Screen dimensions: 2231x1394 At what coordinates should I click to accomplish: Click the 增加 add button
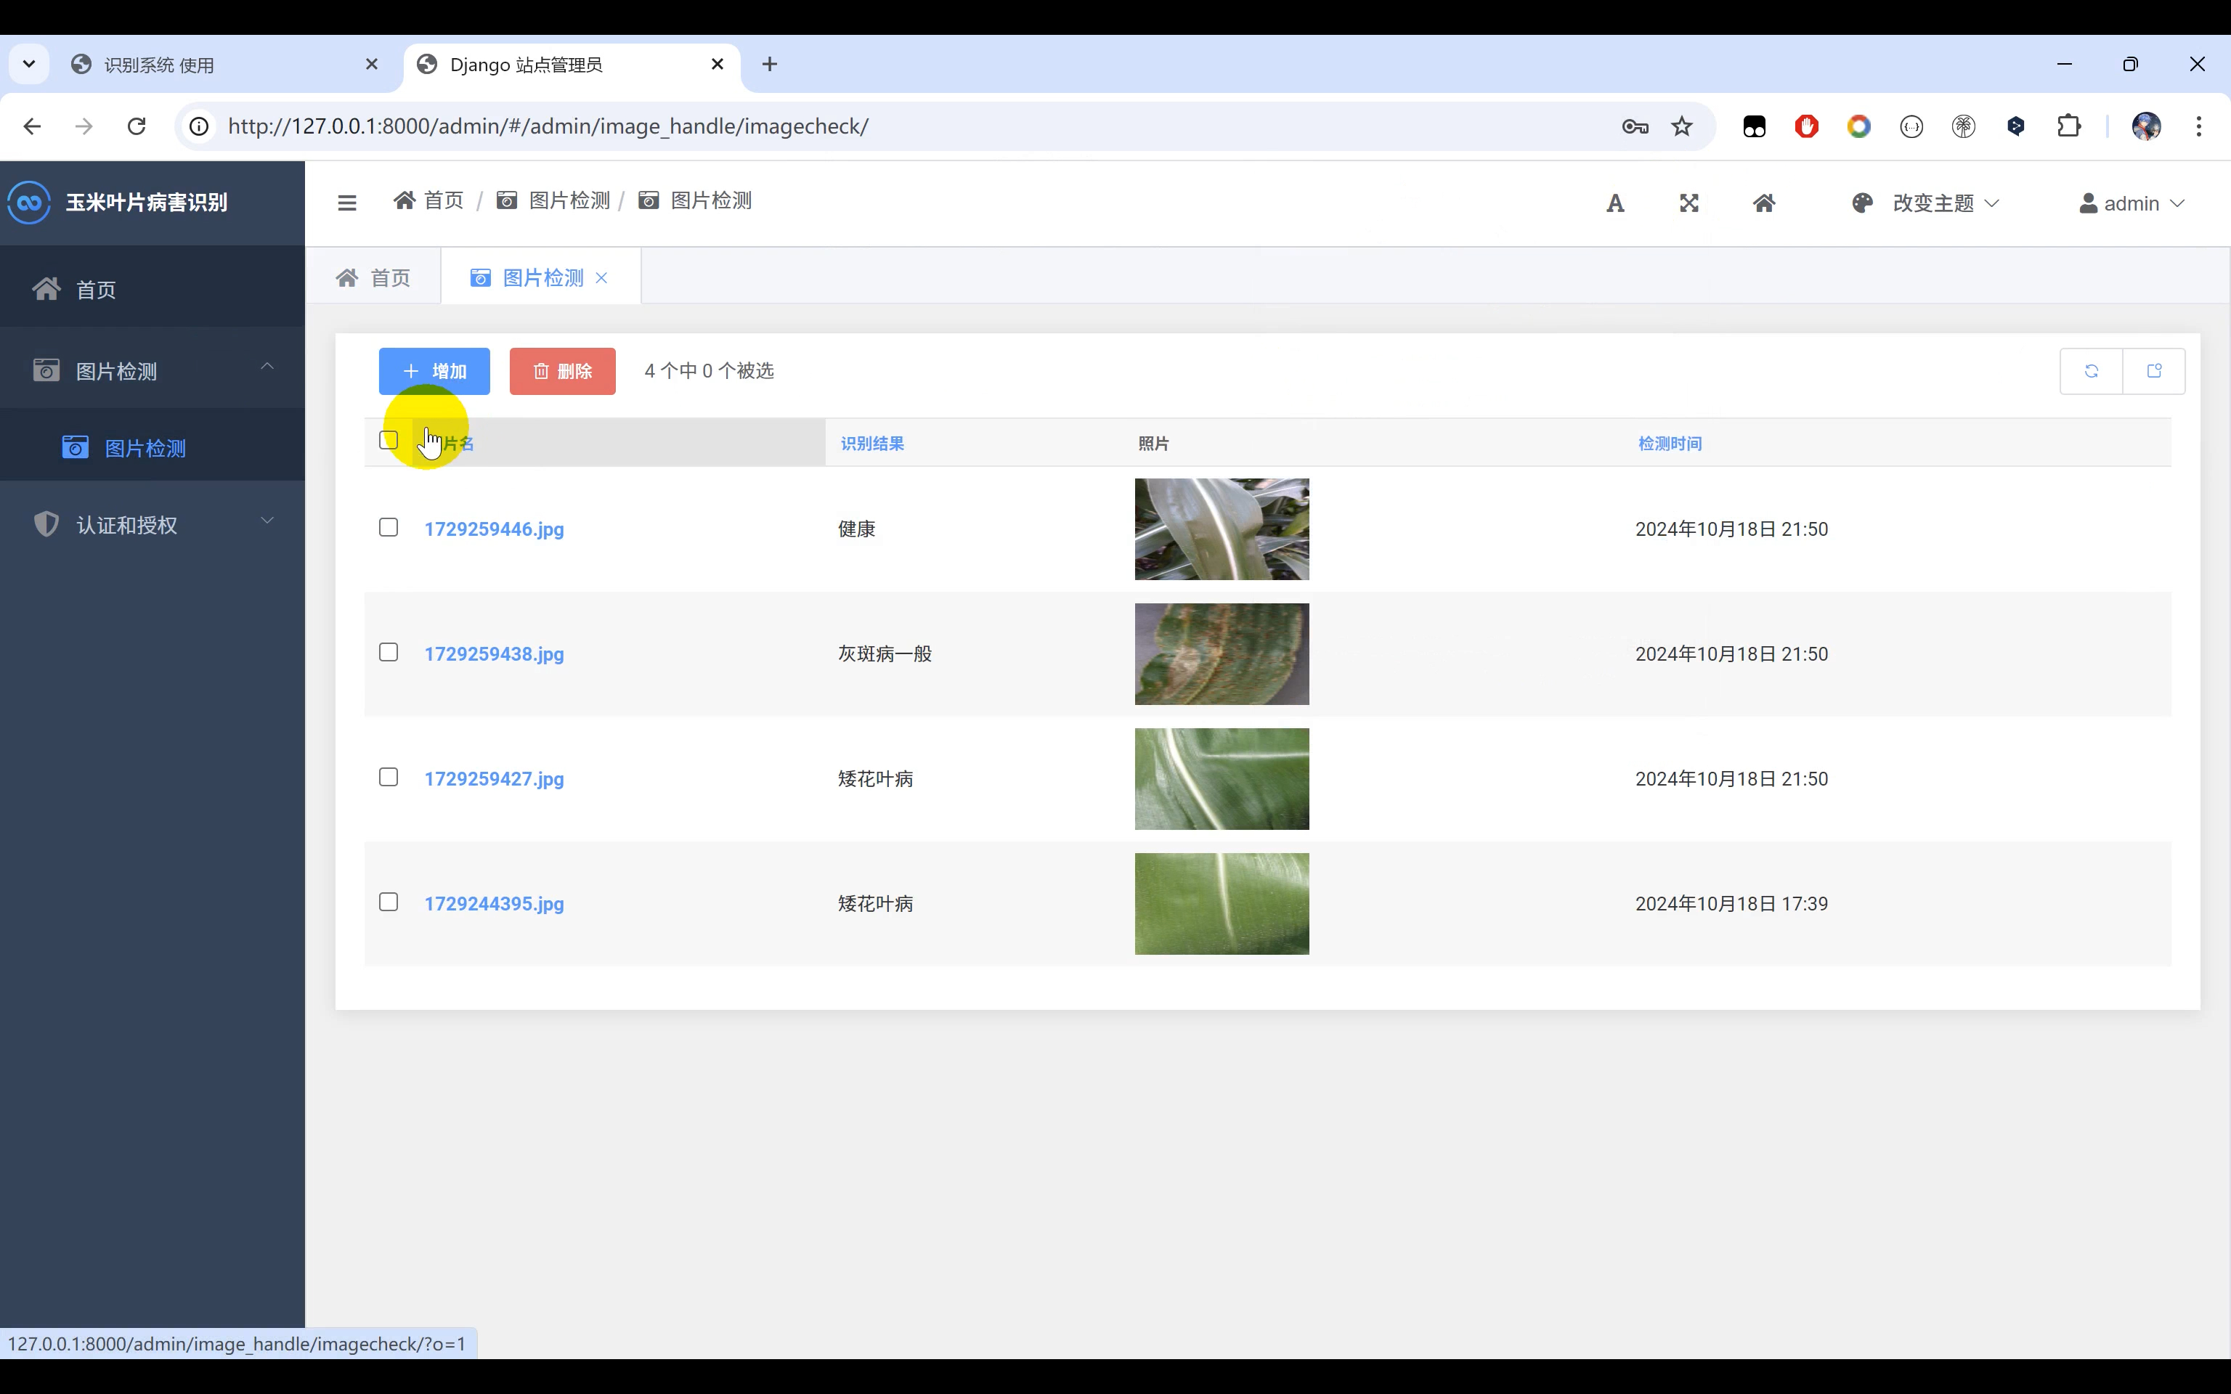(434, 370)
